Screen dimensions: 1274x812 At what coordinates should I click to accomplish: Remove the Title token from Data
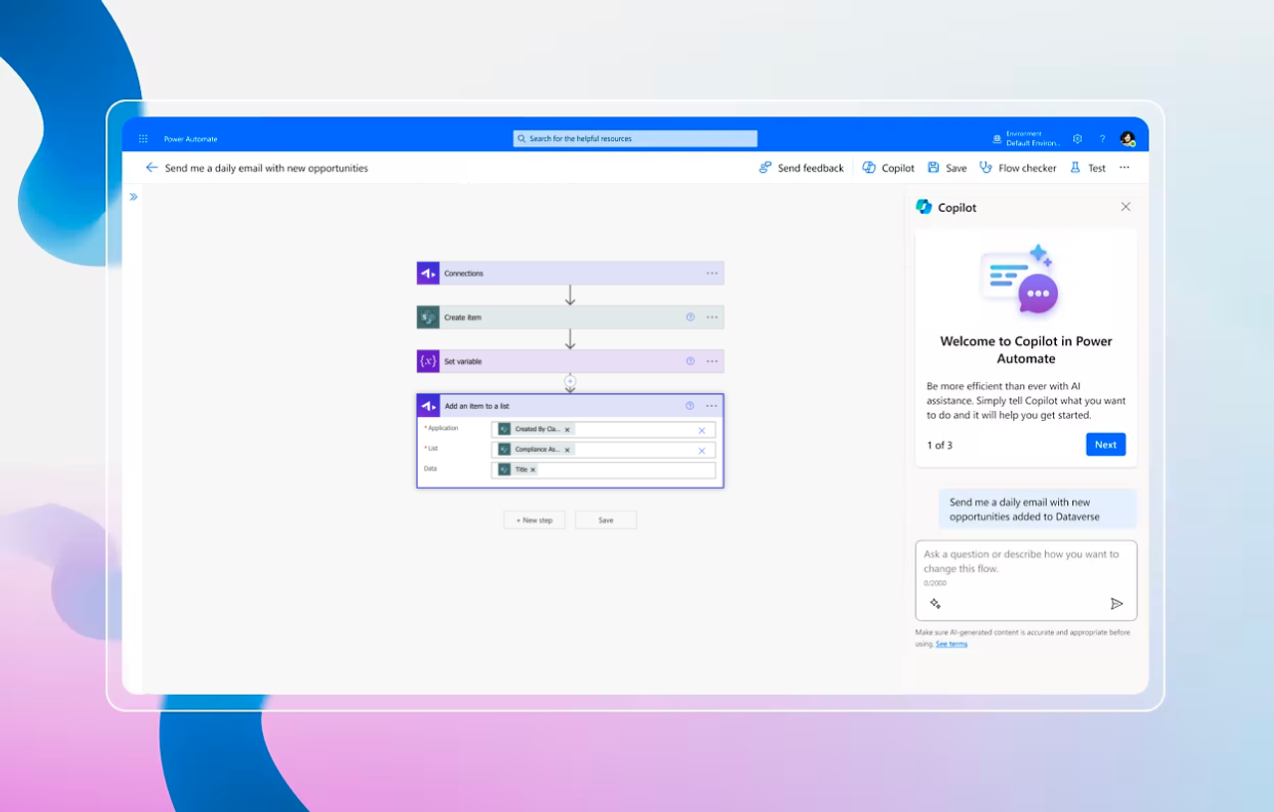point(532,470)
